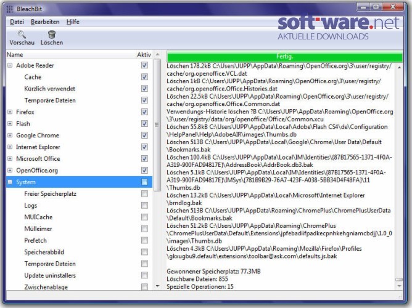Uncheck the Microsoft Office checkbox
Viewport: 412px width, 308px height.
144,158
